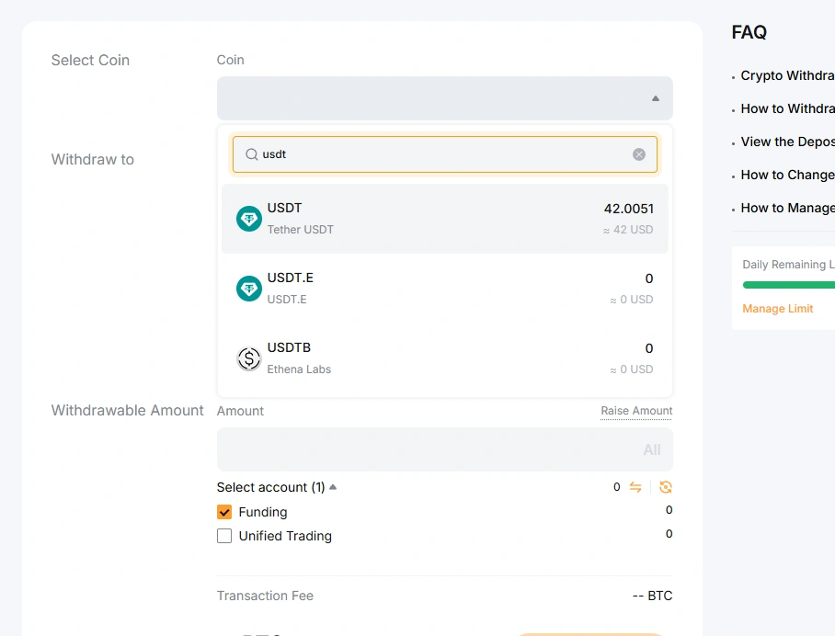Screen dimensions: 835x636
Task: Select USDT.E from coin list
Action: [445, 289]
